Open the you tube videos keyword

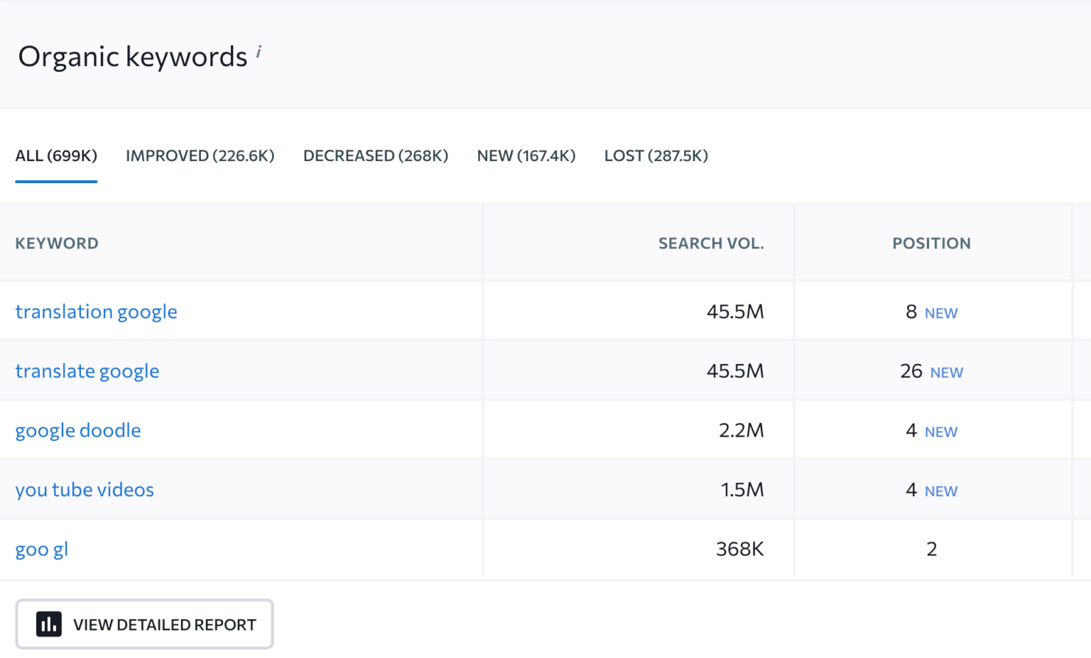click(85, 489)
